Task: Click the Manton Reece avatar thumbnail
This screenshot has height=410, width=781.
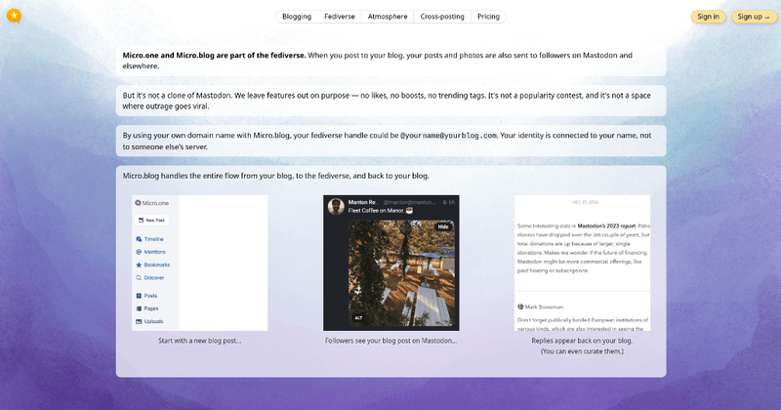Action: (336, 206)
